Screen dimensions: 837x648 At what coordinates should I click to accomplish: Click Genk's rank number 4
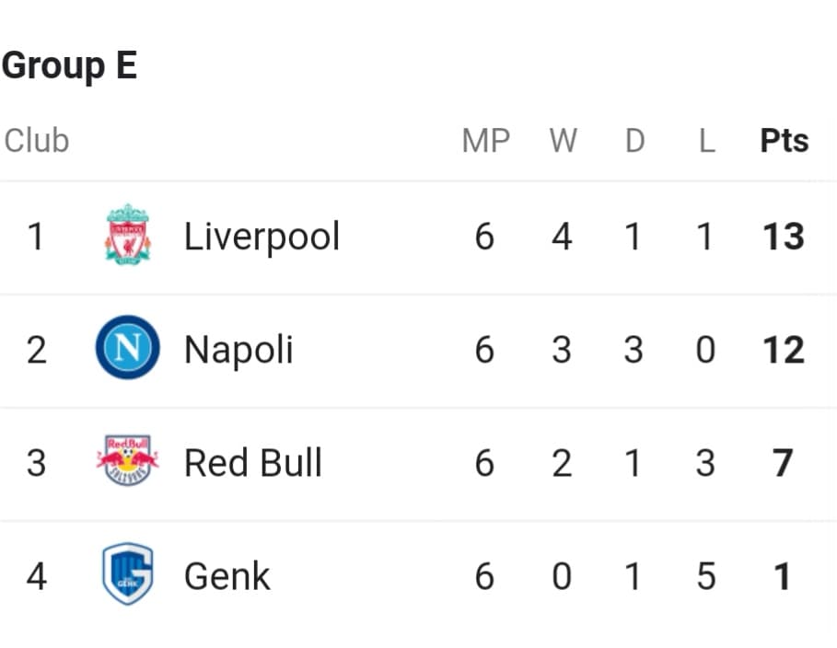click(x=36, y=576)
